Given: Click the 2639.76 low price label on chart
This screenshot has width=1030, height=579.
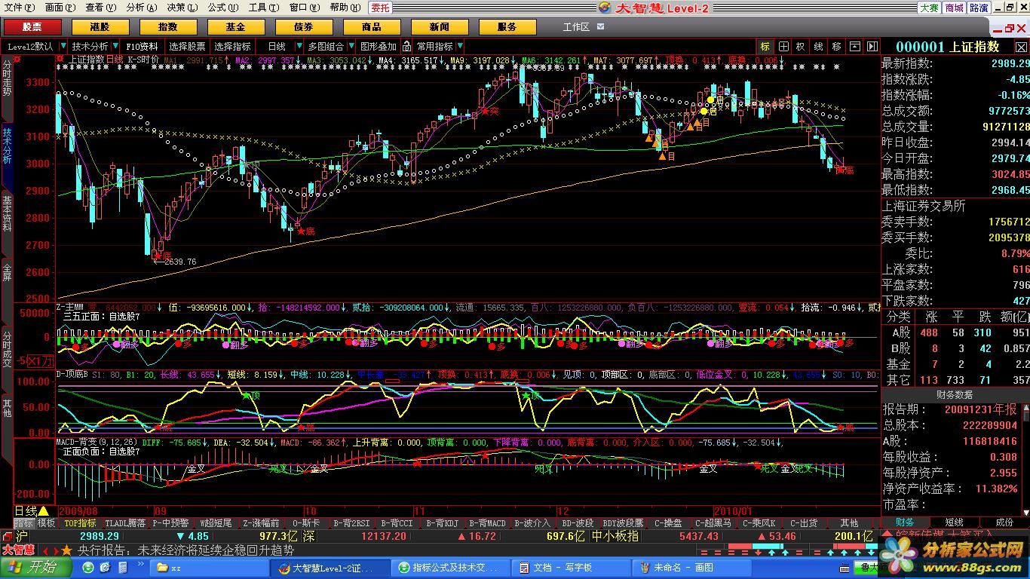Looking at the screenshot, I should [x=180, y=262].
